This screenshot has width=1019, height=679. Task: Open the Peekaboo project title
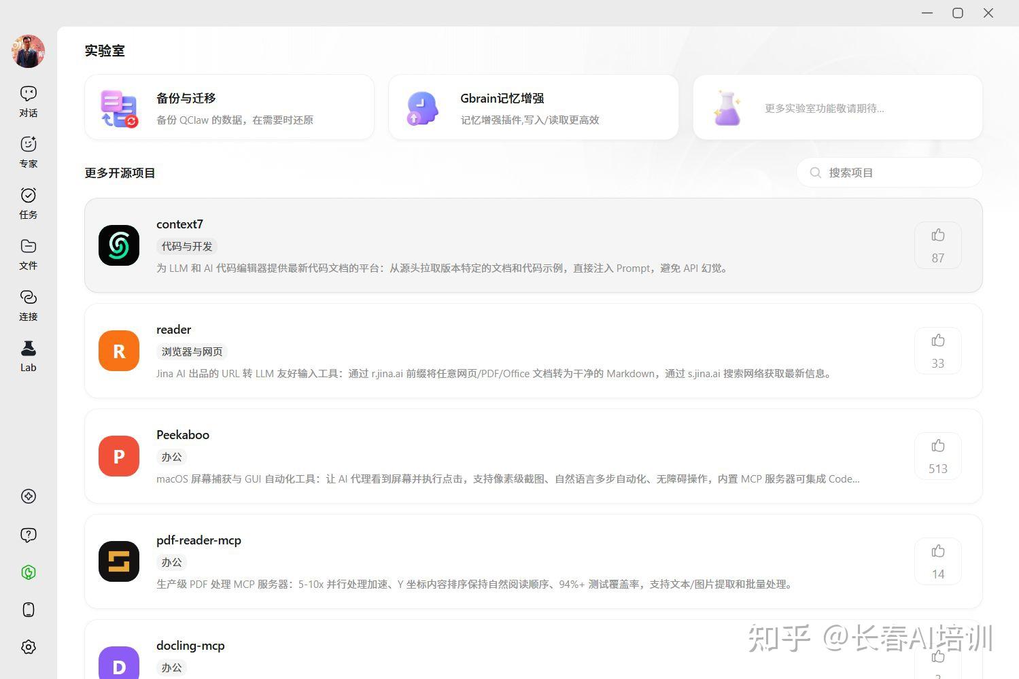pyautogui.click(x=183, y=435)
